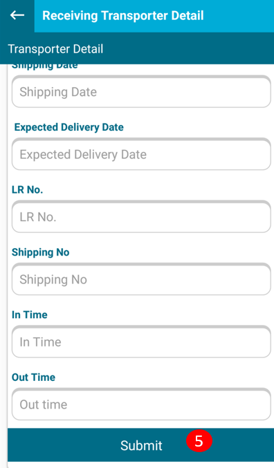Click the bold In Time label

click(x=29, y=315)
